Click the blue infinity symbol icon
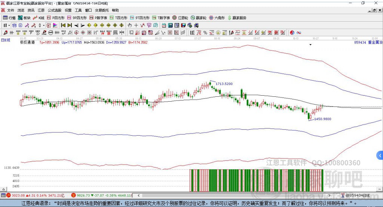 299,33
